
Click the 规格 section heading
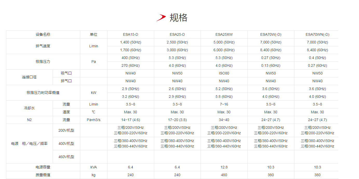tap(178, 18)
